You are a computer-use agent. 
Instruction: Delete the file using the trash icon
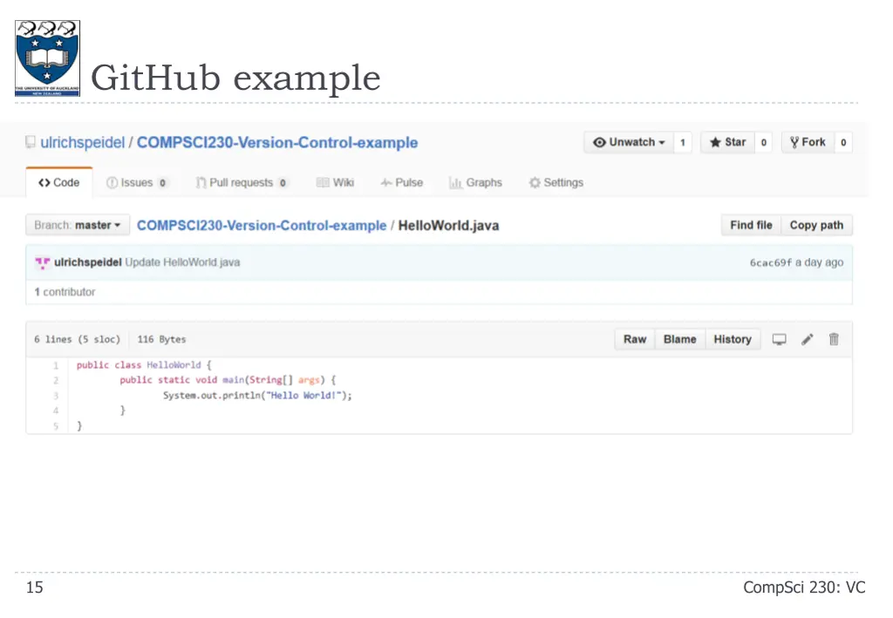coord(834,339)
